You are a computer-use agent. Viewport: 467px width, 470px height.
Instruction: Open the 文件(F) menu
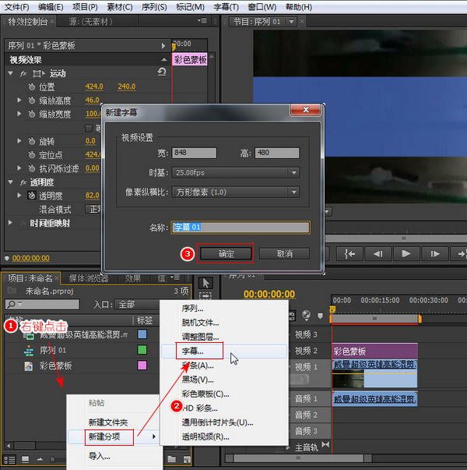pos(17,6)
